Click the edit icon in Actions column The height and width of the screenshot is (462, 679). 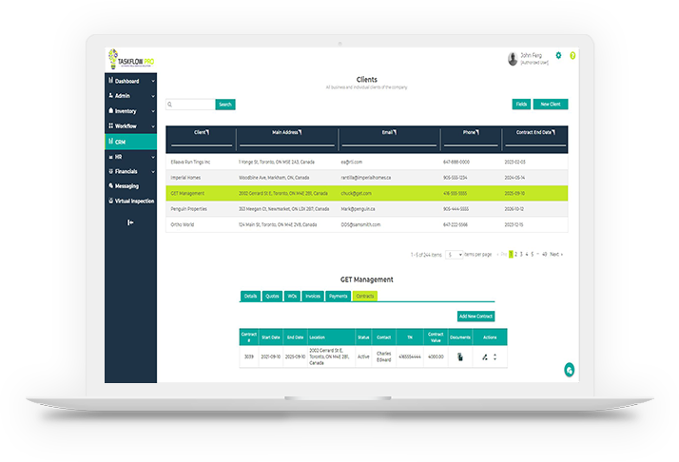click(x=485, y=356)
